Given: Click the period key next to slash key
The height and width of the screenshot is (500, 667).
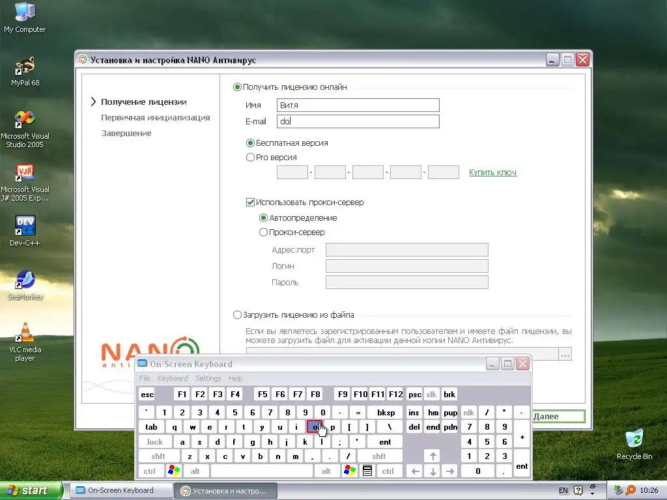Looking at the screenshot, I should [330, 456].
